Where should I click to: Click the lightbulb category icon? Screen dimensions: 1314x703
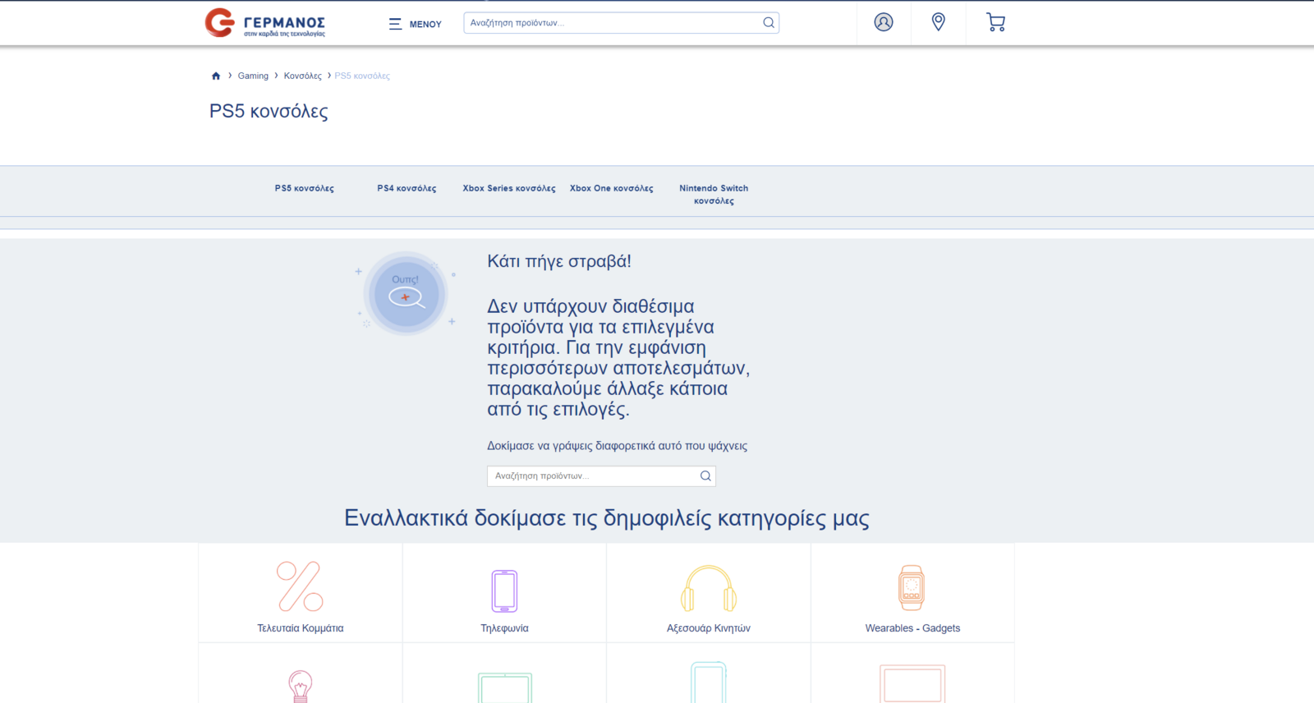(301, 686)
